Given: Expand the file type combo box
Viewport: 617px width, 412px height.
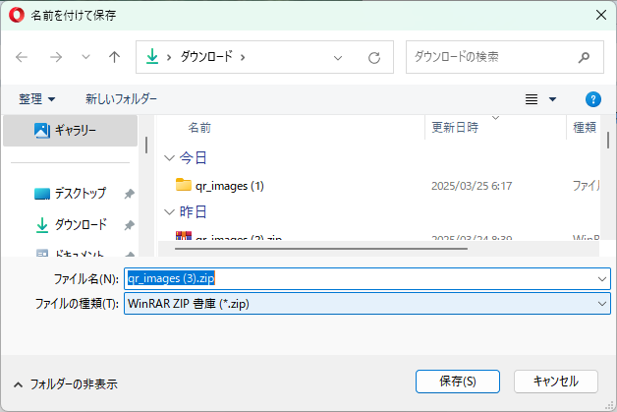Looking at the screenshot, I should click(x=602, y=304).
